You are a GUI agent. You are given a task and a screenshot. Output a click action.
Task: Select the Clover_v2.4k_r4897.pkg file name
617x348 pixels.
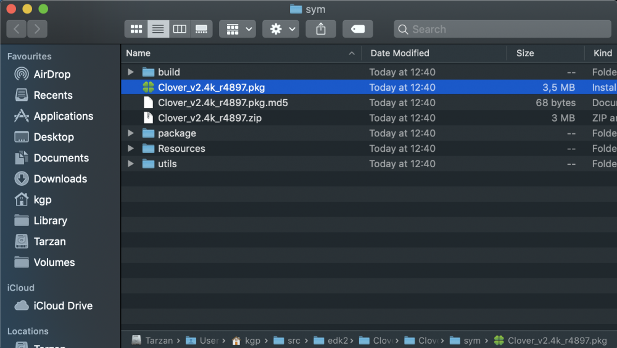tap(211, 88)
